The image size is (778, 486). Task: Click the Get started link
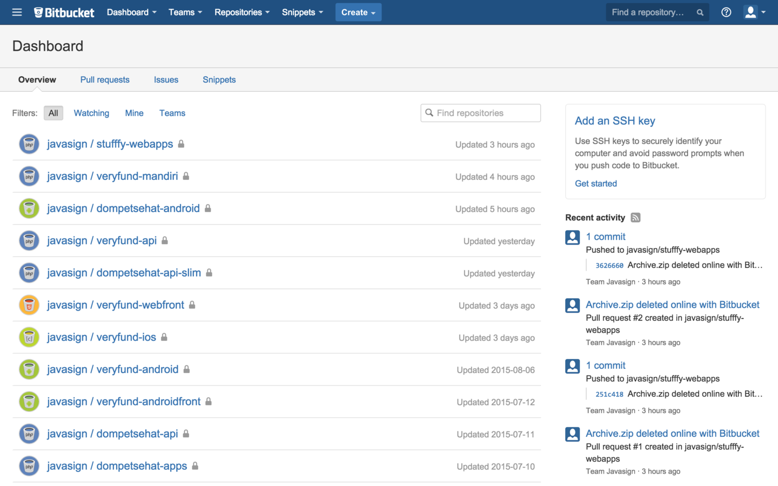click(596, 184)
